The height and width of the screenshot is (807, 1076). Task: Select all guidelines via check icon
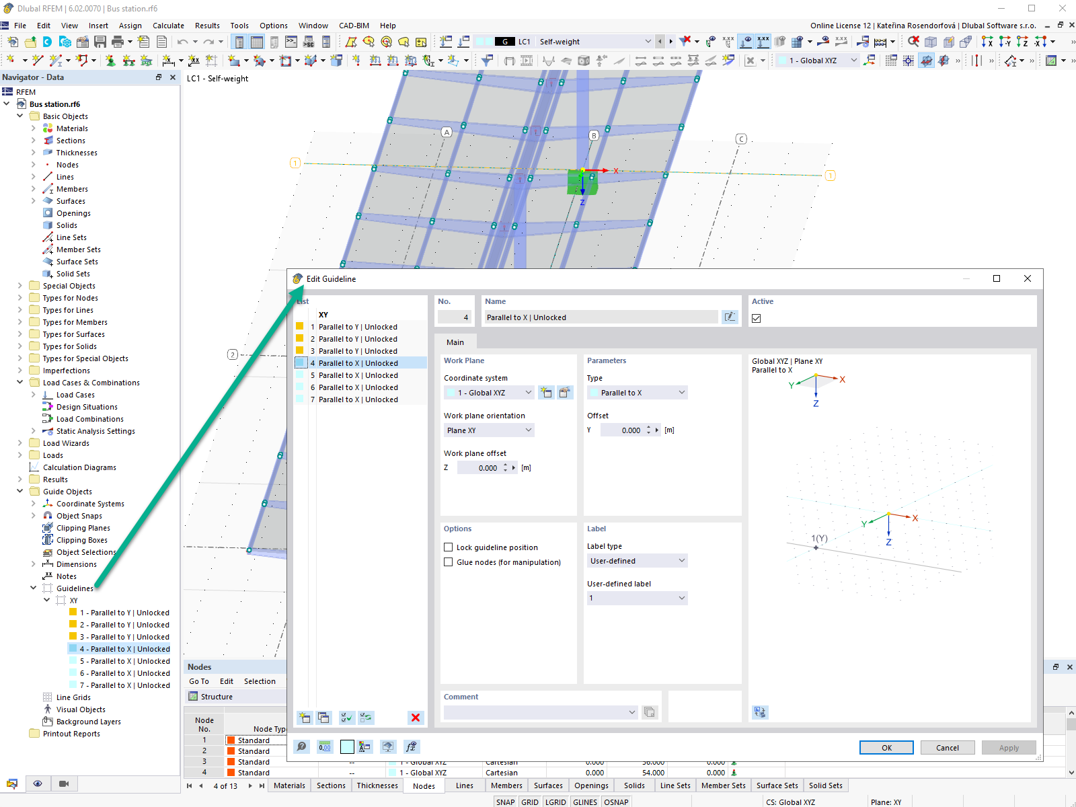click(x=346, y=718)
